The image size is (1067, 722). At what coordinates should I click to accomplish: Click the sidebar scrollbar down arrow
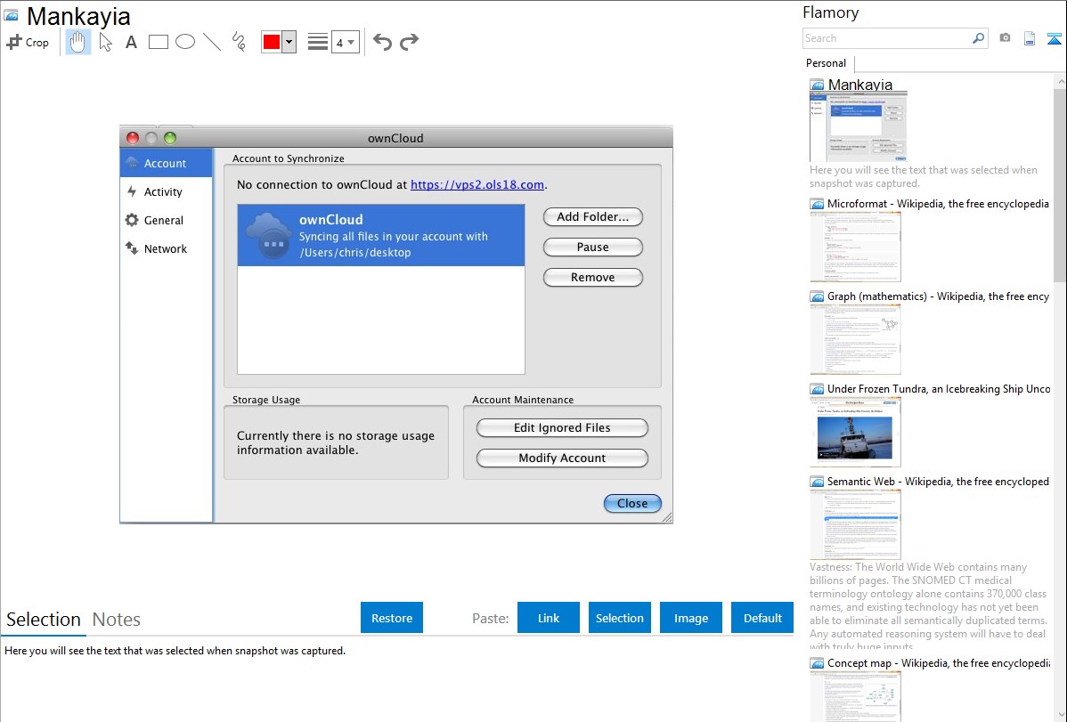click(x=1060, y=714)
